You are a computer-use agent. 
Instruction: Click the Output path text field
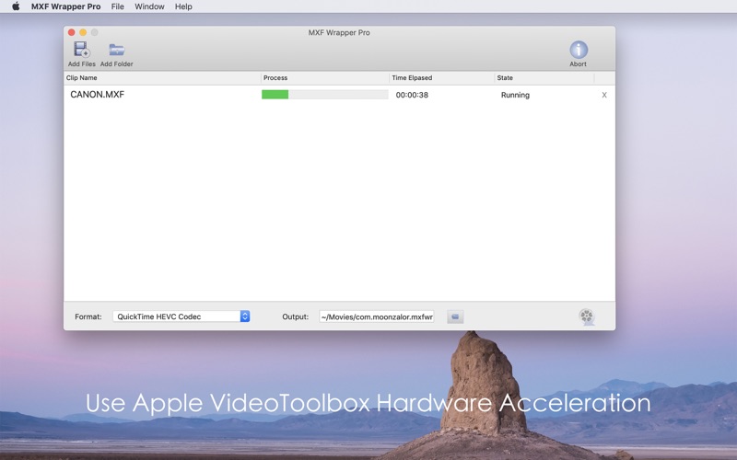377,316
